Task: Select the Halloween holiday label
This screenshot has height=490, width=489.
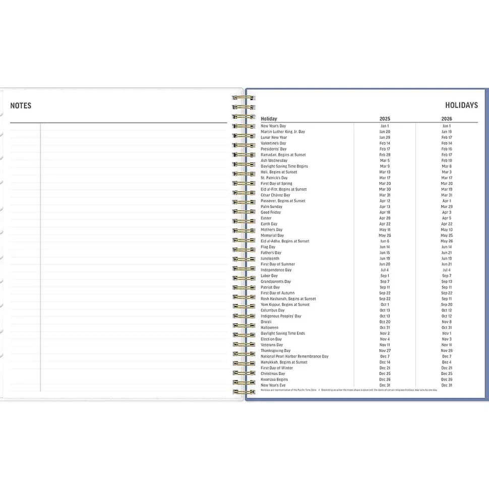Action: tap(269, 328)
